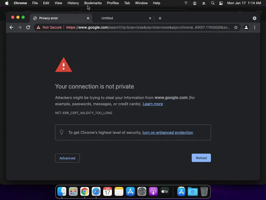Open the Profiles menu
The height and width of the screenshot is (200, 266).
point(113,3)
